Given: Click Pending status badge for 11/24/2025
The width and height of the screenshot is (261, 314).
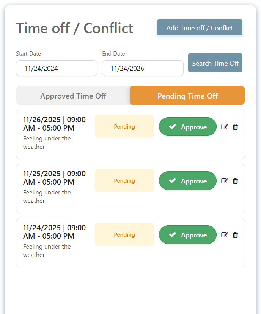Looking at the screenshot, I should pyautogui.click(x=124, y=234).
